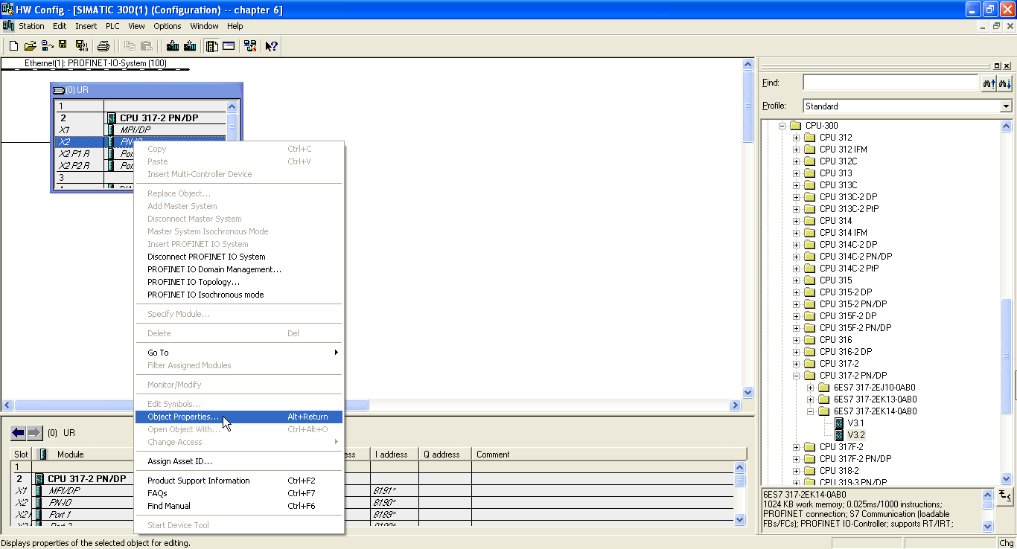Click the Save and Compile icon
This screenshot has height=549, width=1017.
82,45
